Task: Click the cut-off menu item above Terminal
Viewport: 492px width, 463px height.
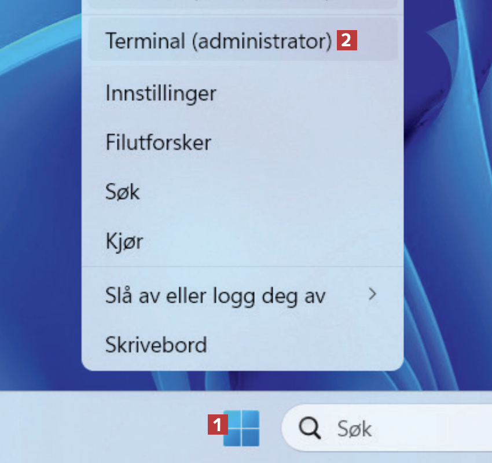Action: [243, 3]
